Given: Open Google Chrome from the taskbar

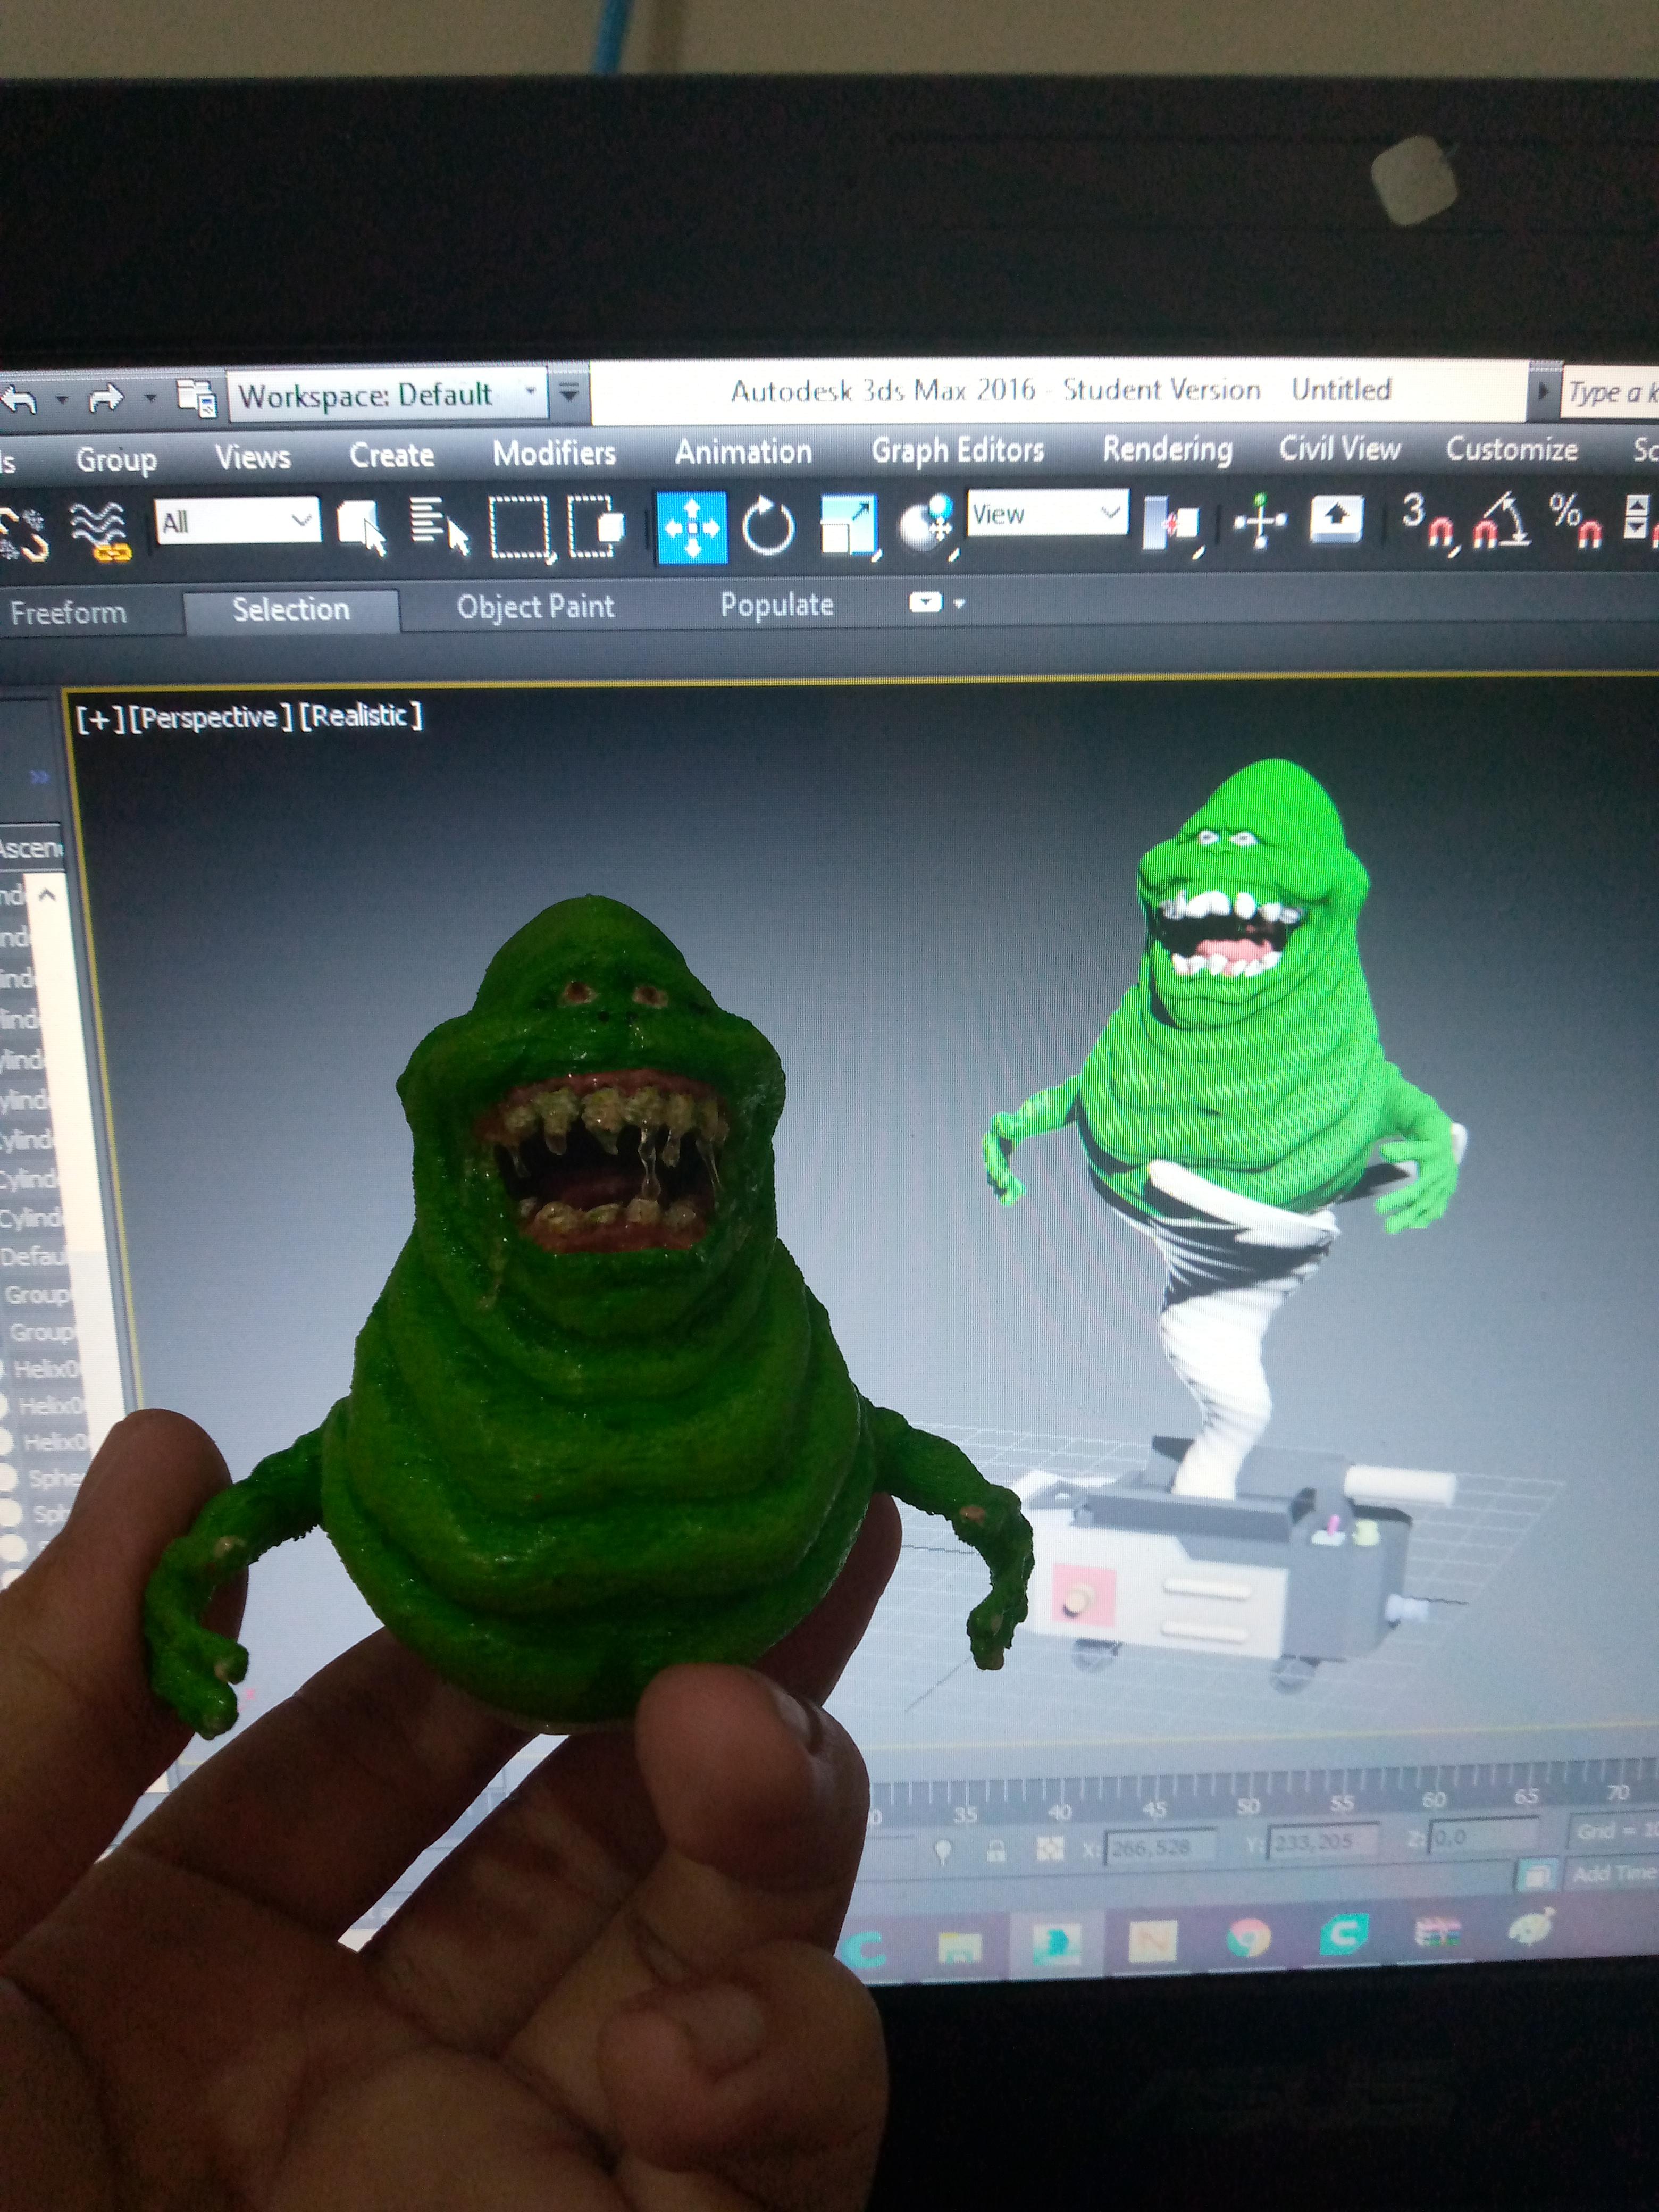Looking at the screenshot, I should [x=1249, y=1939].
